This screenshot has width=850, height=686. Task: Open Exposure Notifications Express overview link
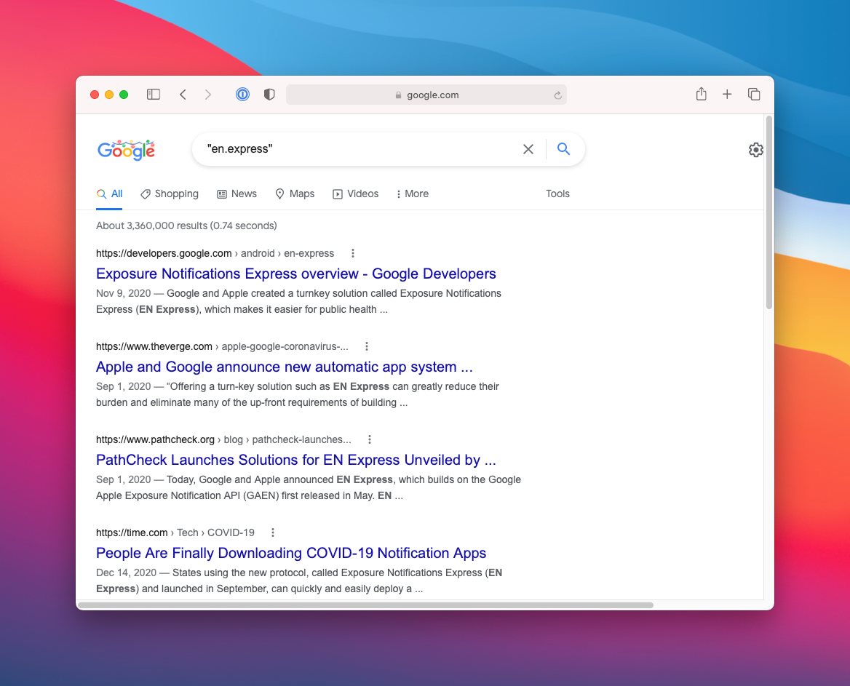pyautogui.click(x=296, y=274)
